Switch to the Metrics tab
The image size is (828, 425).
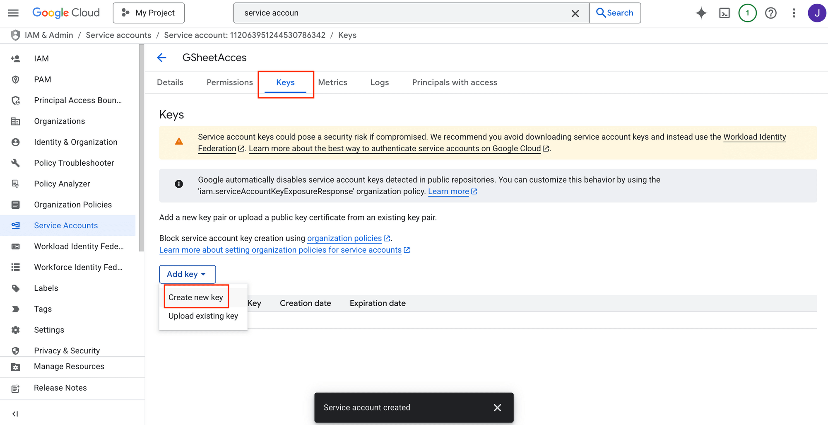coord(332,82)
